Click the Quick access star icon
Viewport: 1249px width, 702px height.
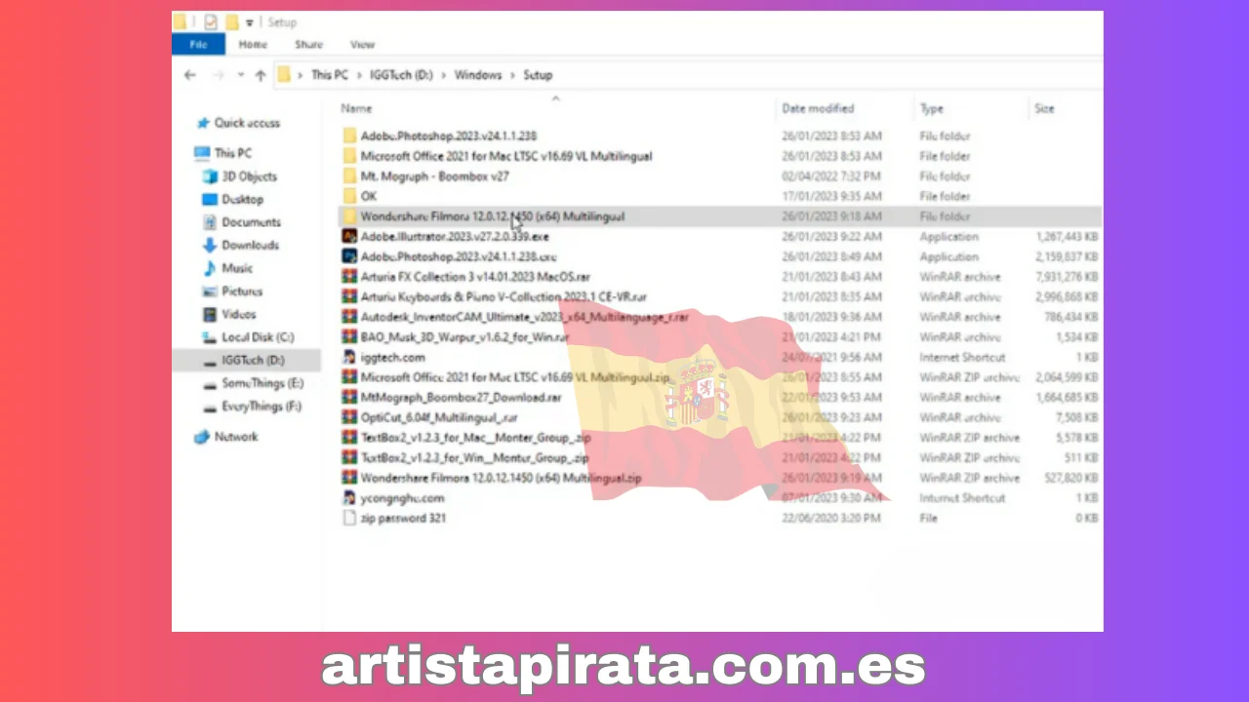point(203,123)
